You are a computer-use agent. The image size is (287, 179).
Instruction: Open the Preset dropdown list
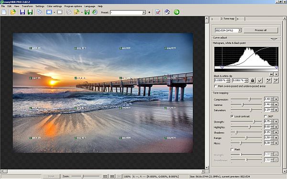coord(144,12)
